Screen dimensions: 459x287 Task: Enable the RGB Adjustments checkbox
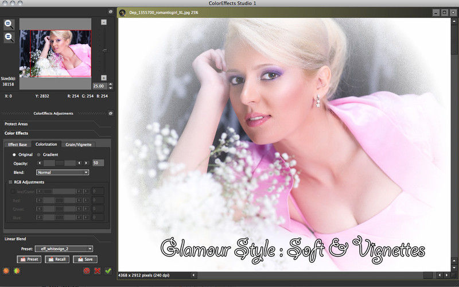(x=10, y=182)
